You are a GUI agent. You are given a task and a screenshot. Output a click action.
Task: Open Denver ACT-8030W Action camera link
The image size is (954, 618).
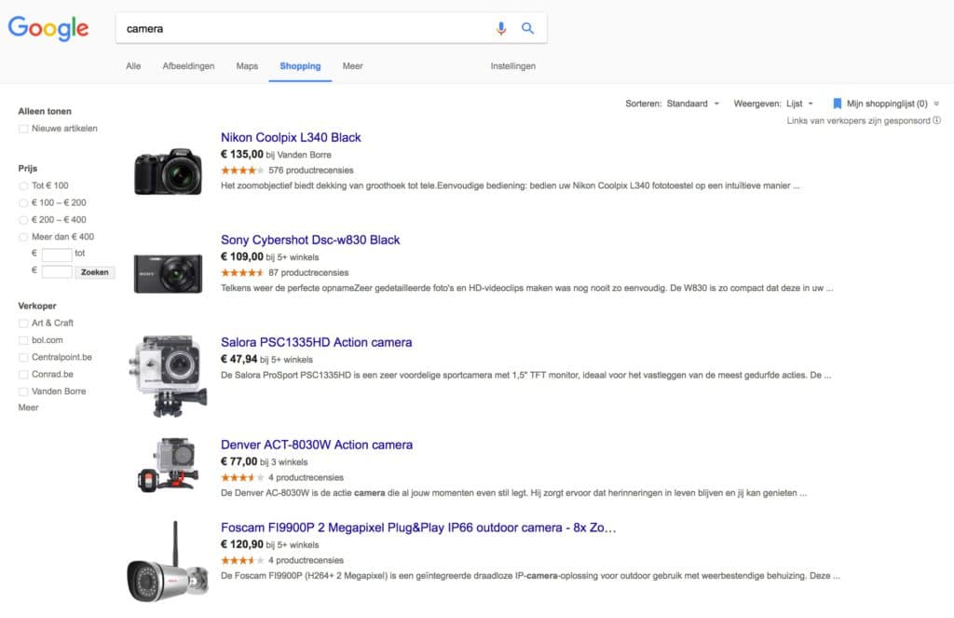click(317, 445)
